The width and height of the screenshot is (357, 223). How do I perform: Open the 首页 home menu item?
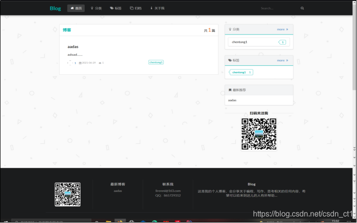76,8
